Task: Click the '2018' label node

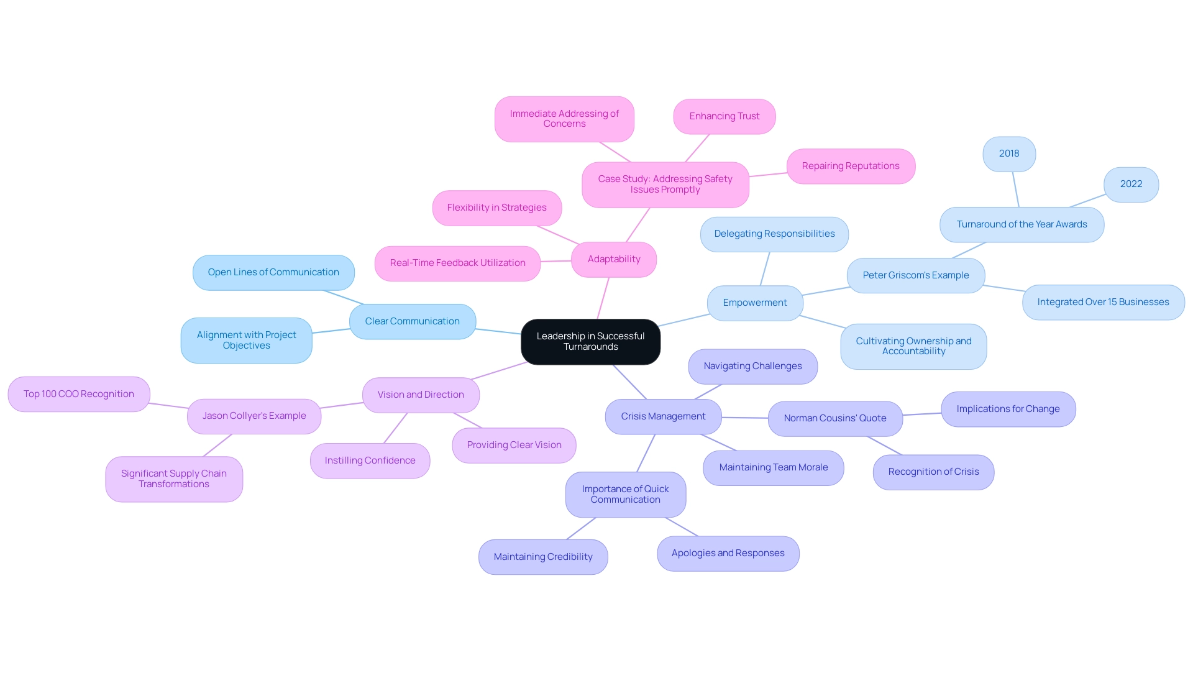Action: pos(1008,153)
